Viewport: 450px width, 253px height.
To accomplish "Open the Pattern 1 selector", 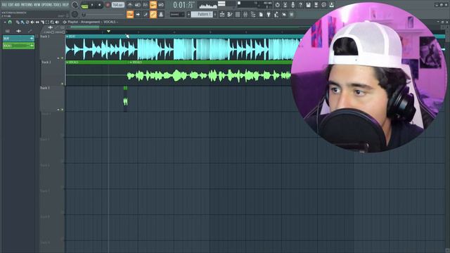I will [x=202, y=14].
